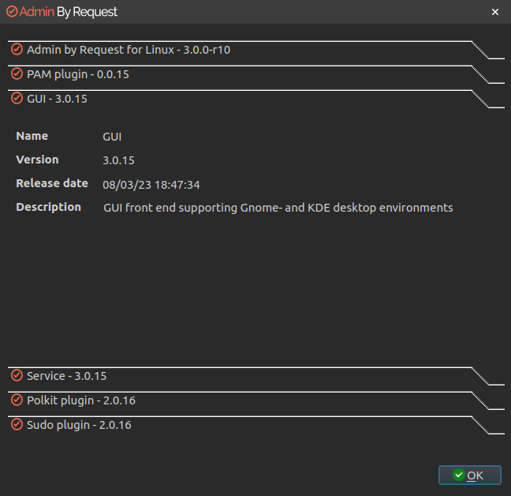Viewport: 511px width, 496px height.
Task: Click the checkmark icon beside PAM plugin
Action: pyautogui.click(x=17, y=73)
